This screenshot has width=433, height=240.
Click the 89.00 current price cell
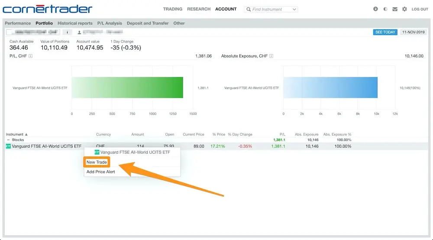[199, 146]
